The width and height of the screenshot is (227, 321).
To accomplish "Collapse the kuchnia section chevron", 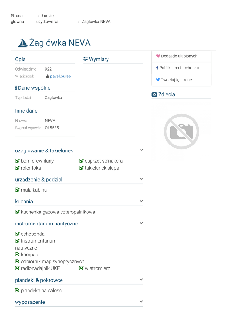I will coord(141,201).
